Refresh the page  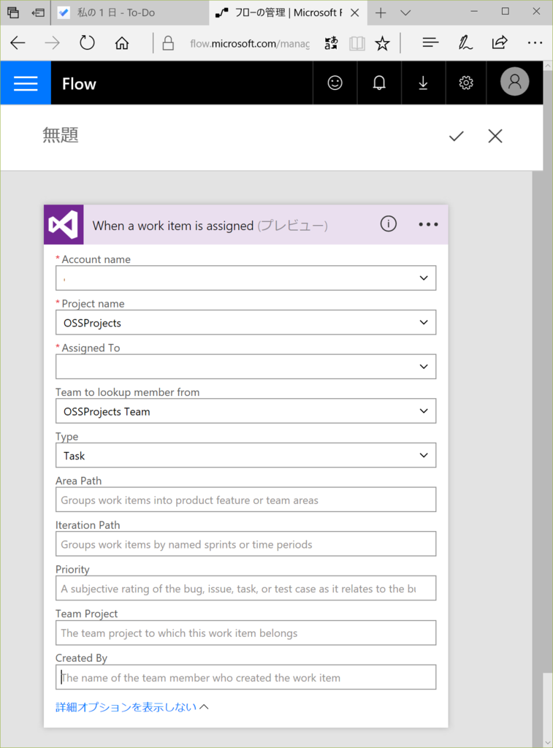[x=87, y=43]
